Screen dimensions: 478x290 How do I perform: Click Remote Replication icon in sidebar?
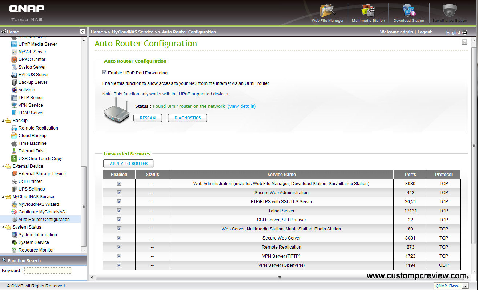pyautogui.click(x=14, y=128)
